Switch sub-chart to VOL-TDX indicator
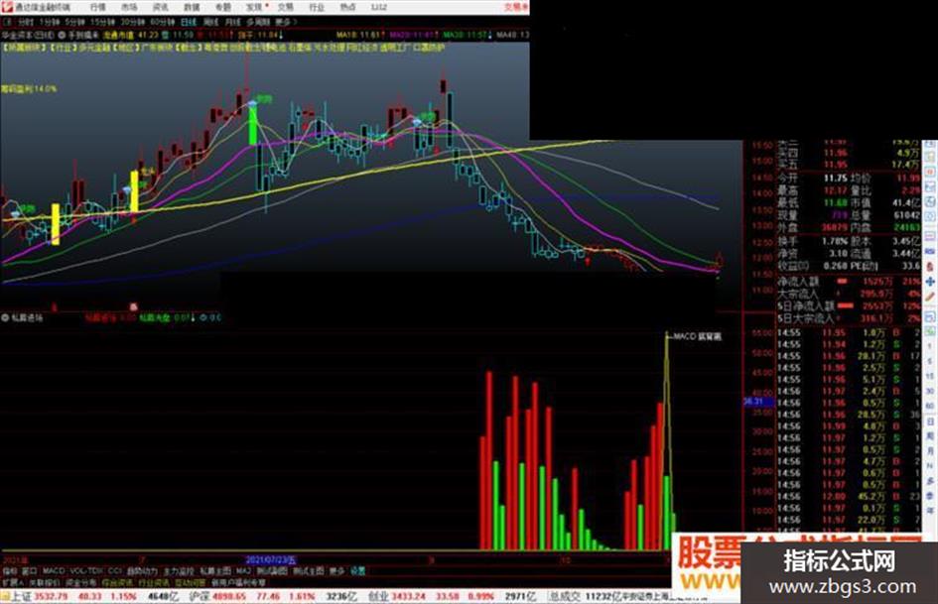 [86, 571]
